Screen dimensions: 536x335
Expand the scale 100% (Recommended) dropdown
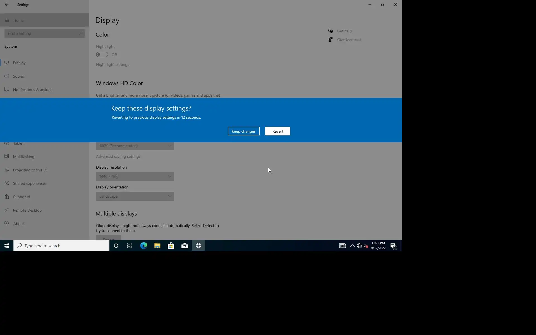(x=135, y=146)
